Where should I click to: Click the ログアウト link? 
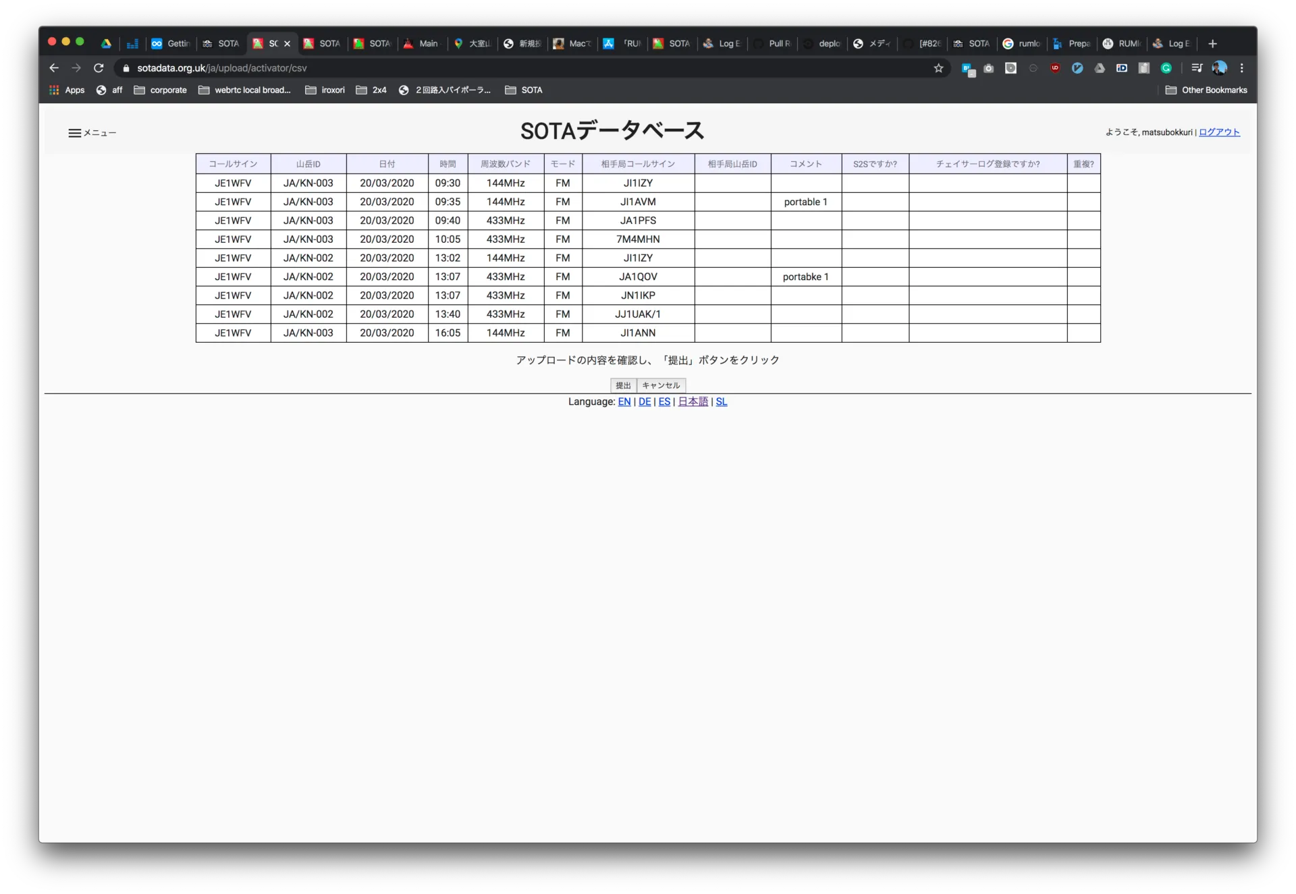pyautogui.click(x=1219, y=132)
